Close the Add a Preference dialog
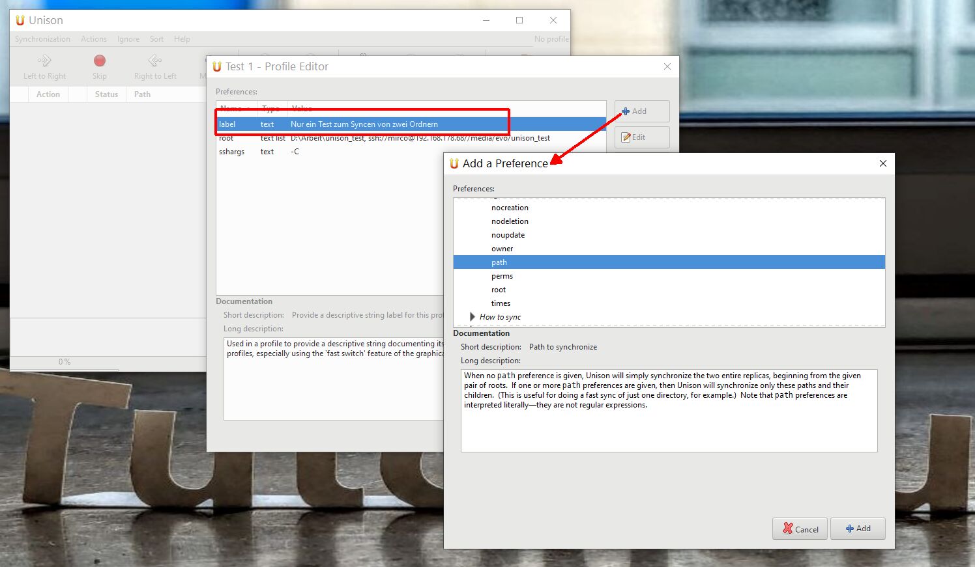This screenshot has width=975, height=567. pyautogui.click(x=883, y=163)
